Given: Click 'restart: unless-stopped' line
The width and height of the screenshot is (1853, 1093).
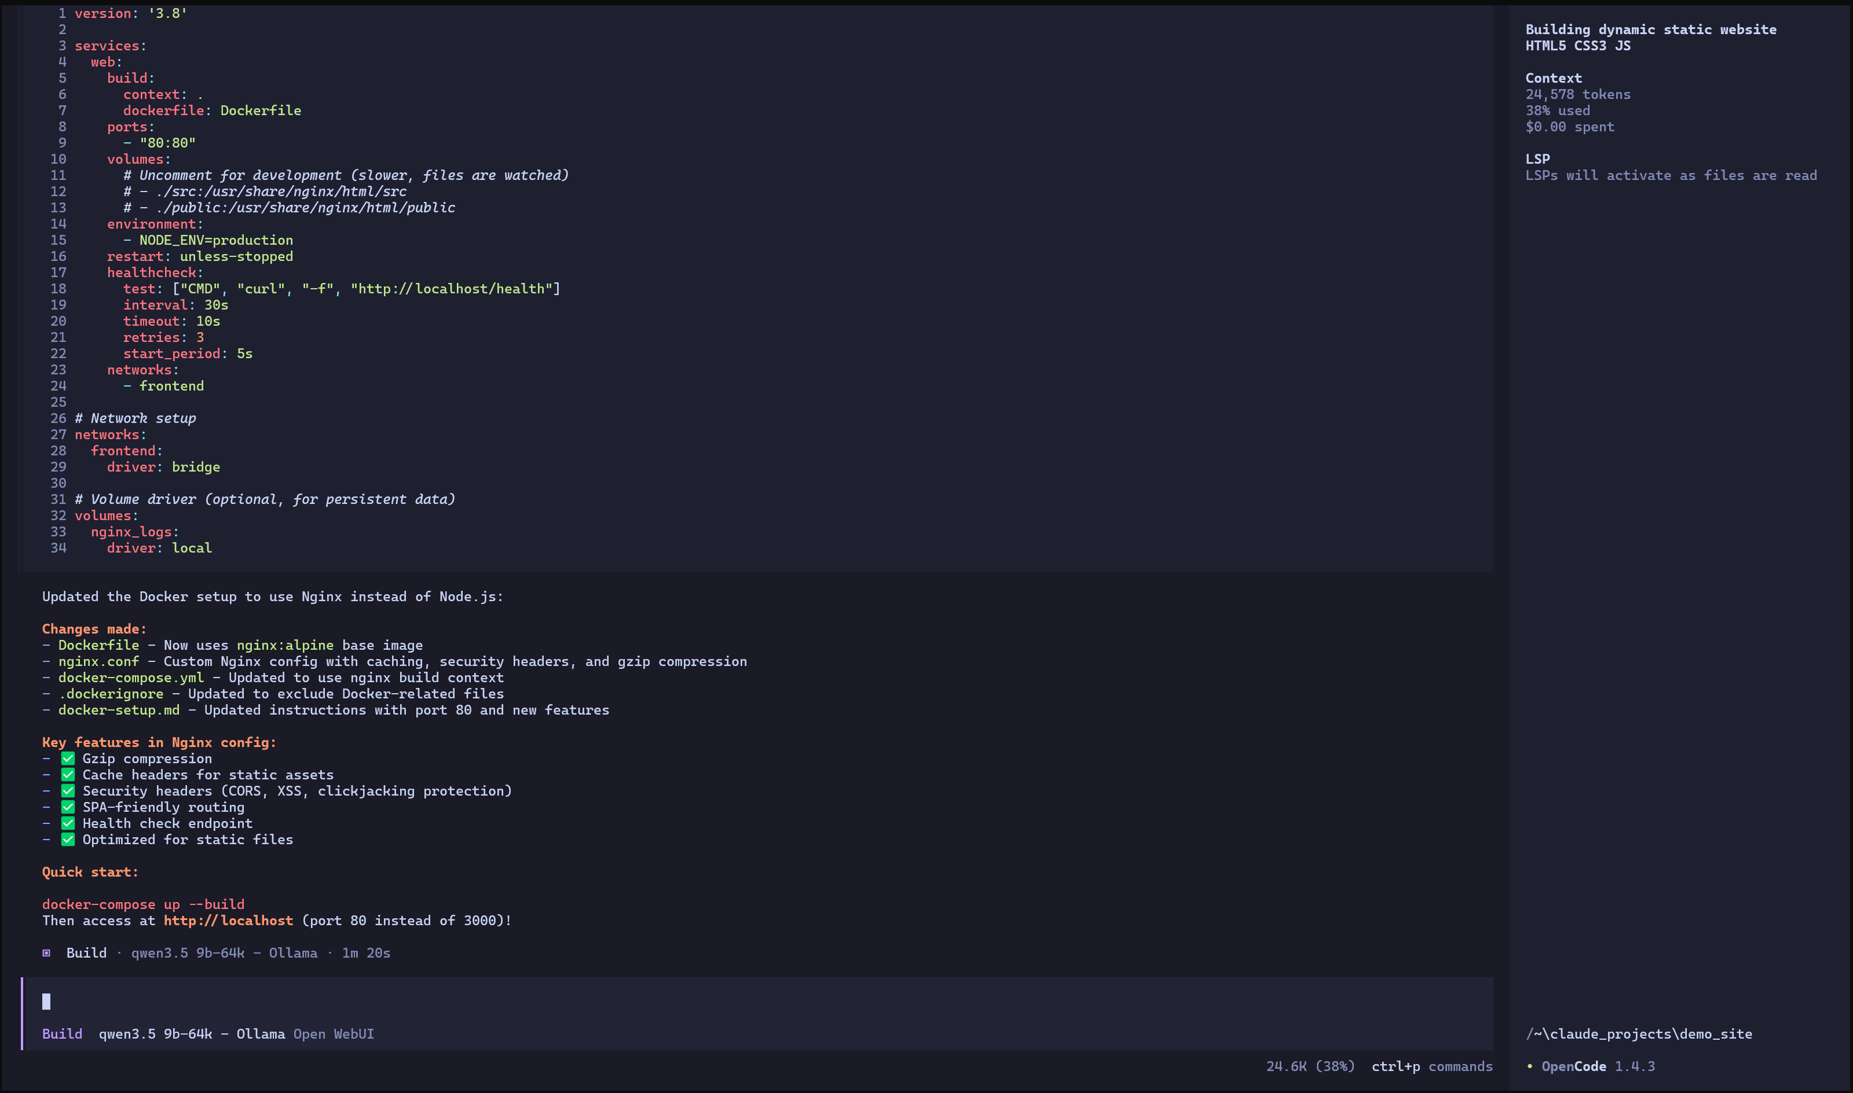Looking at the screenshot, I should tap(200, 256).
